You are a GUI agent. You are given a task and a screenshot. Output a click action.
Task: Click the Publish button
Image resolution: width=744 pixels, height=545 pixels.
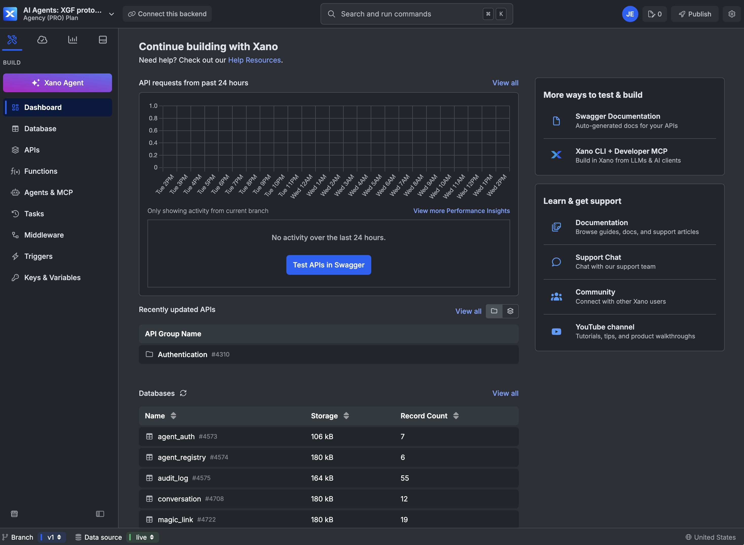(695, 14)
